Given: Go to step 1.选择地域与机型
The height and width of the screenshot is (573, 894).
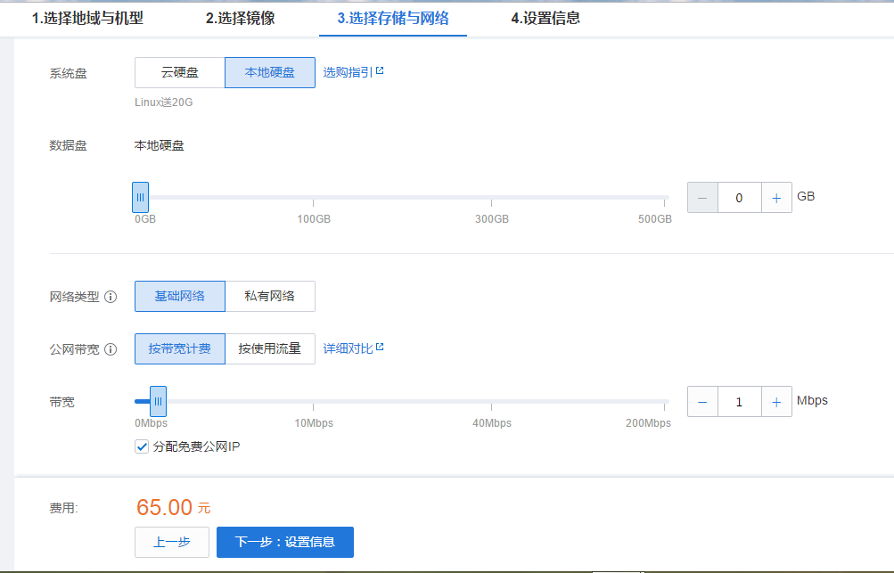Looking at the screenshot, I should coord(87,18).
